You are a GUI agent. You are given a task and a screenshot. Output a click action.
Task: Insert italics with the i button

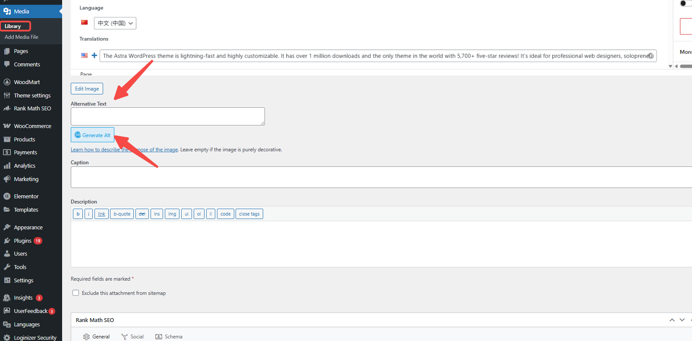tap(88, 214)
